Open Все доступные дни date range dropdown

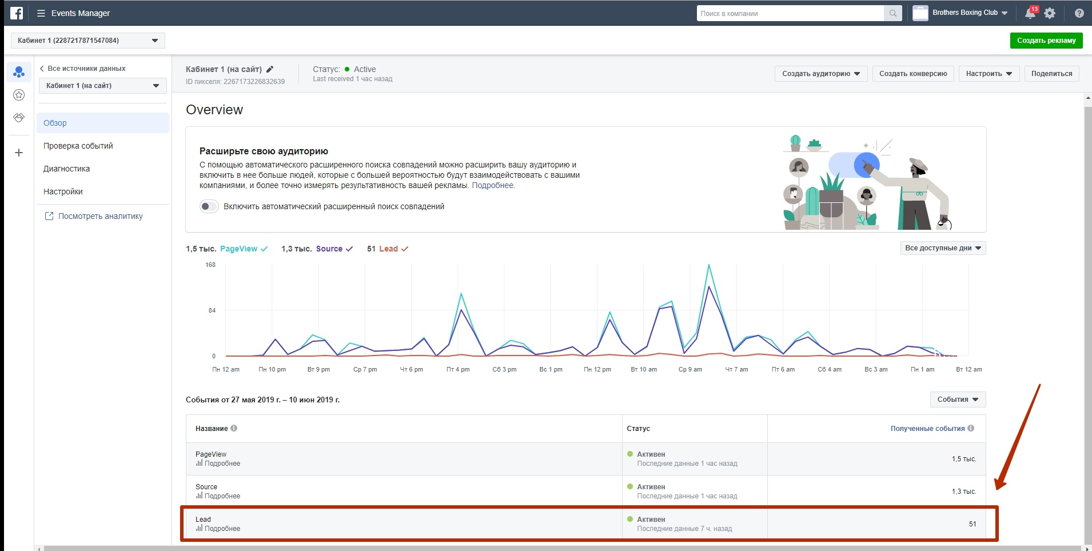(943, 248)
